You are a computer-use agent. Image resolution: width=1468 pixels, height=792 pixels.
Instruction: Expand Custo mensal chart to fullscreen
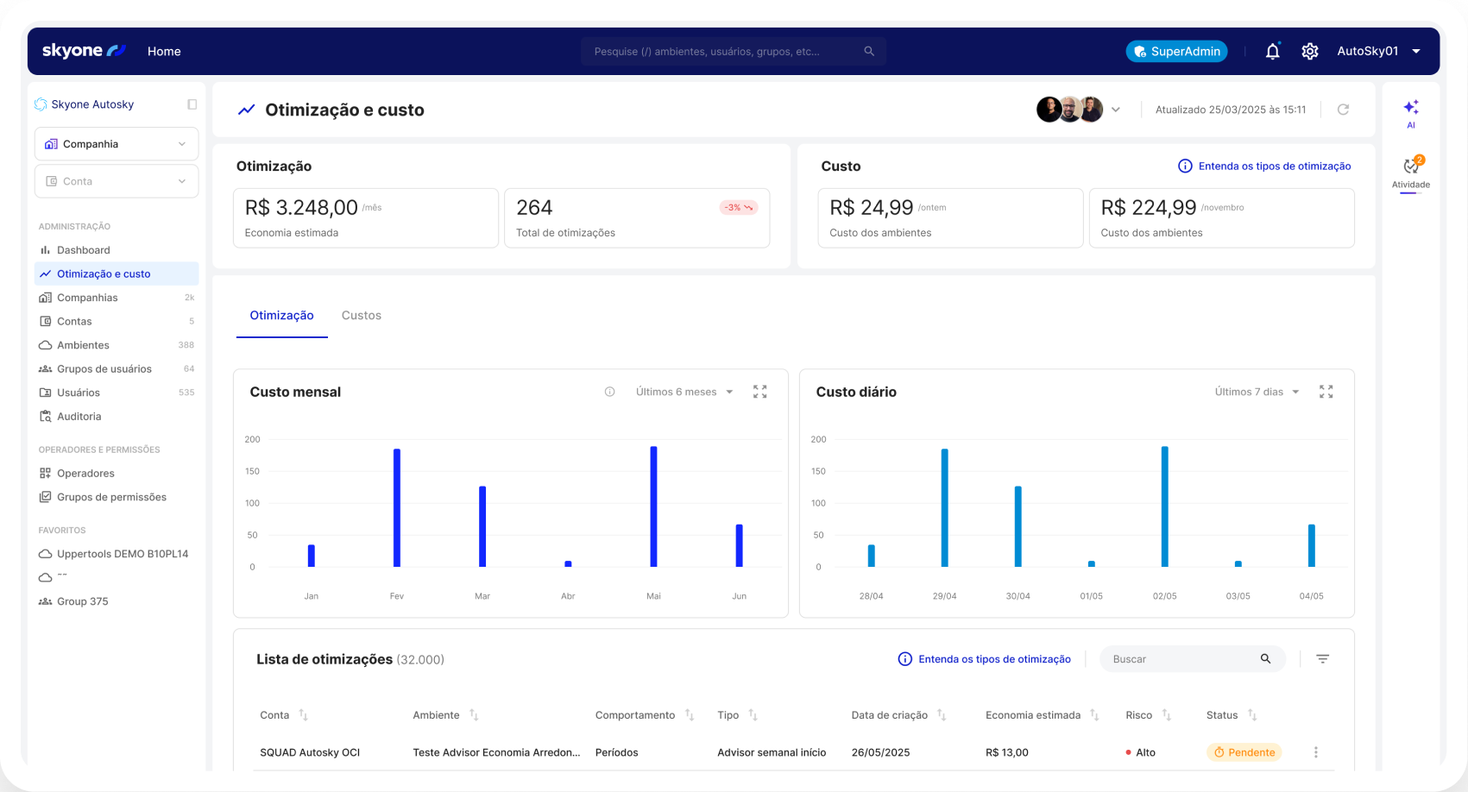pos(759,392)
